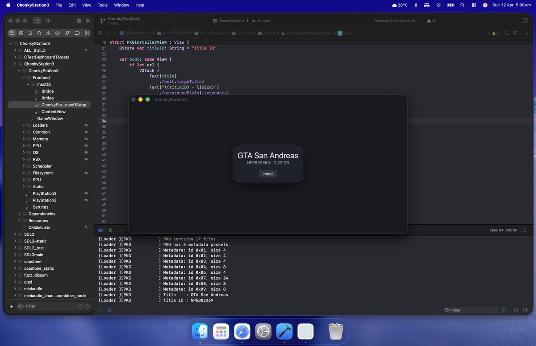Stop the running ChonkyStation3 scheme
This screenshot has width=536, height=346.
(79, 21)
